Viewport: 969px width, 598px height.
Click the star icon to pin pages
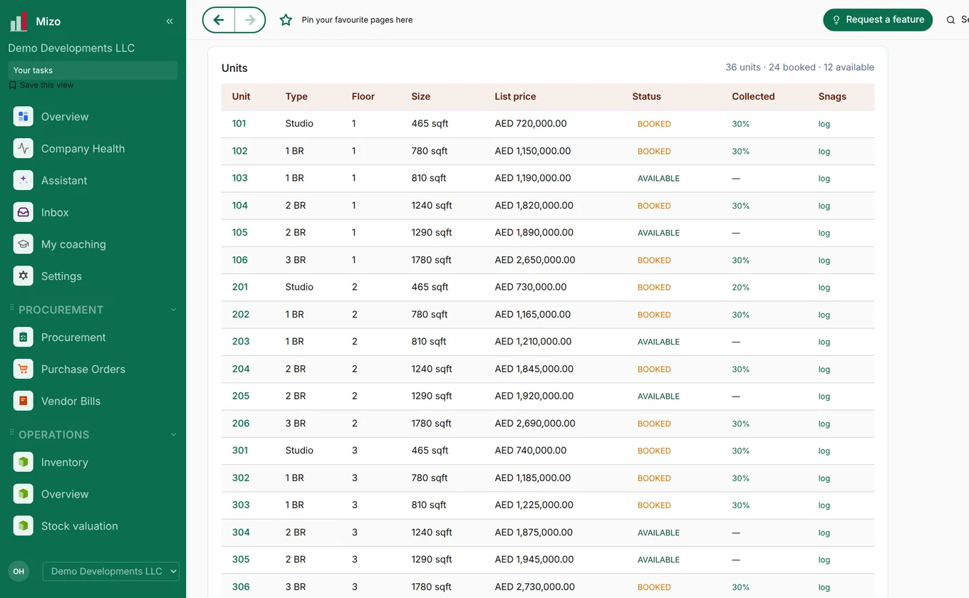(286, 20)
